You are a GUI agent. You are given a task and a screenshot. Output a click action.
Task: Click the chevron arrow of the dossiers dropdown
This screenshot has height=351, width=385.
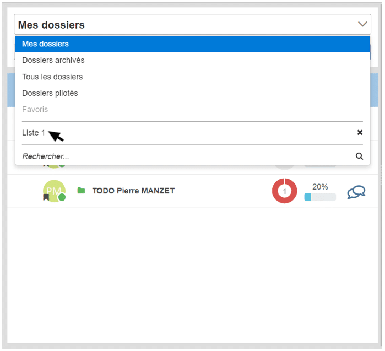click(362, 24)
